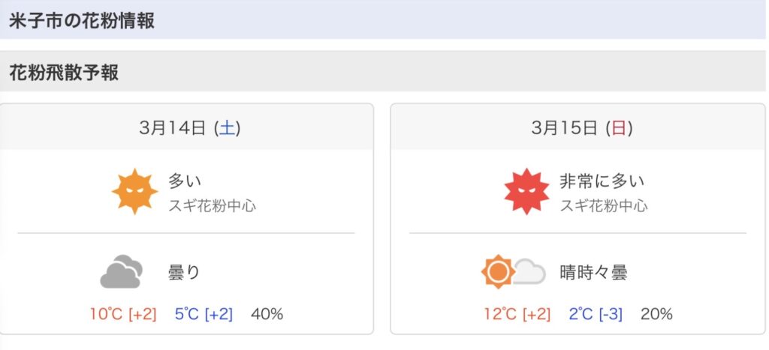
Task: Click the red pollen icon for March 15
Action: [x=527, y=191]
